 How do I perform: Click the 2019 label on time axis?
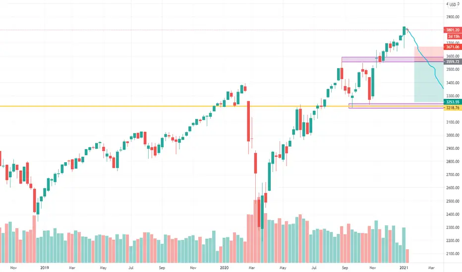[45, 268]
